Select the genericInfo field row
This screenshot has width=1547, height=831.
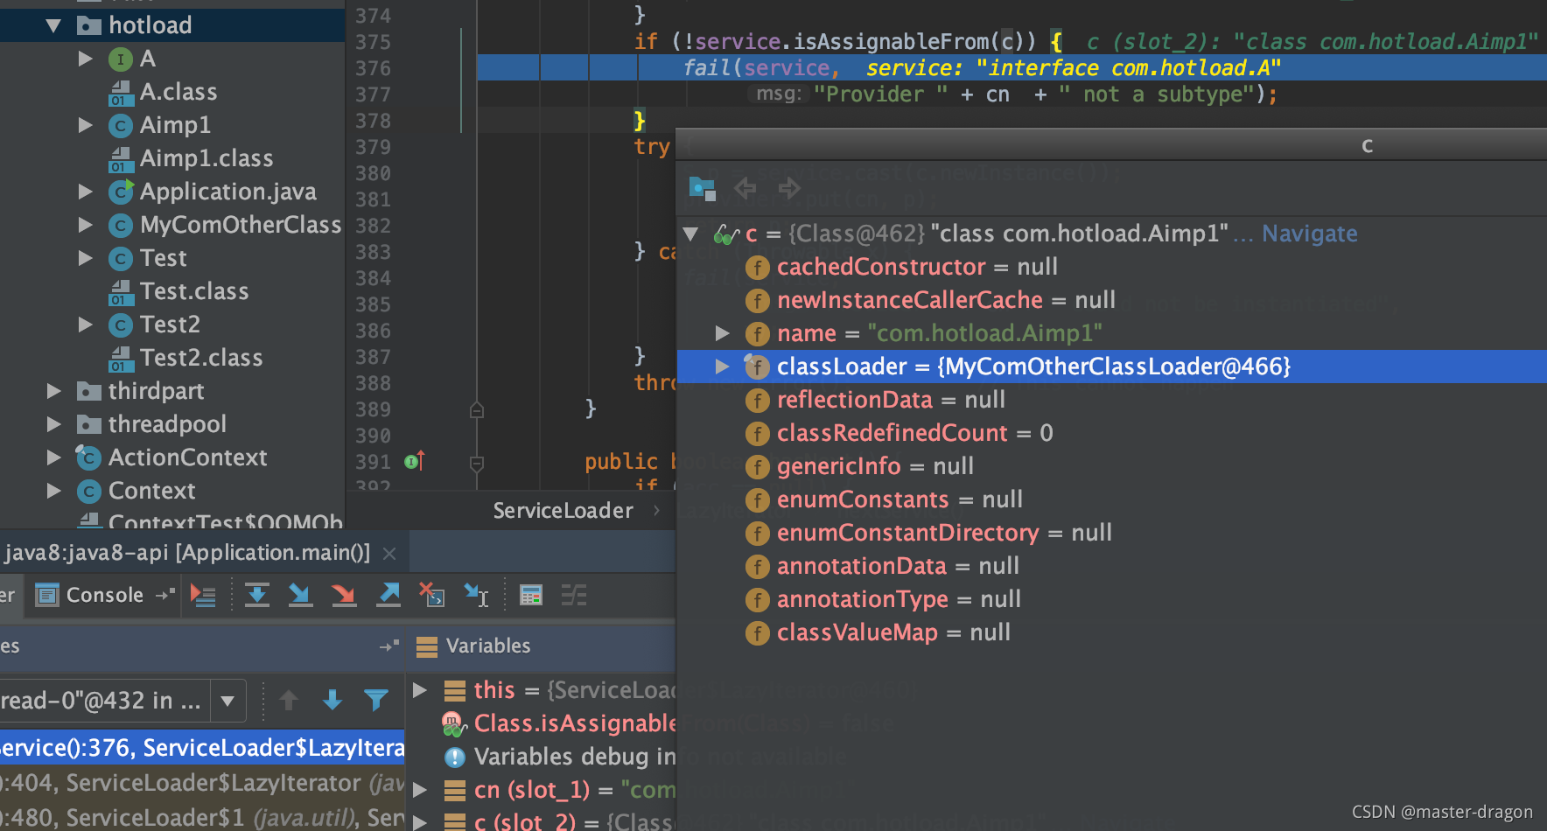click(x=1111, y=466)
